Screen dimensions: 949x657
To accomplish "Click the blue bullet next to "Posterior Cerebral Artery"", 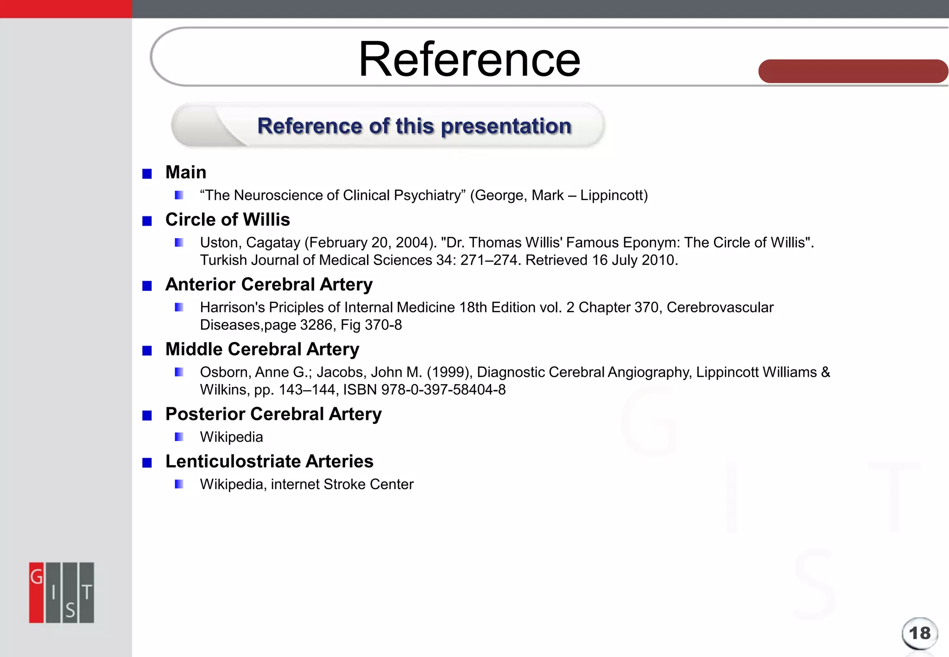I will tap(147, 416).
